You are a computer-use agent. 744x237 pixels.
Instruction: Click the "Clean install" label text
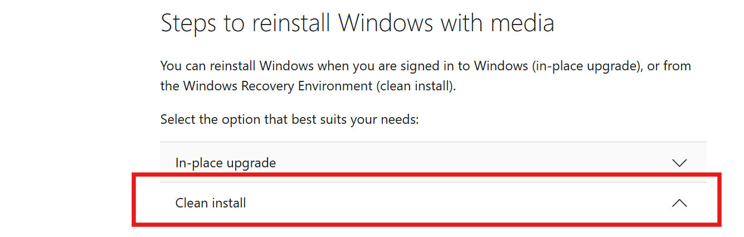[x=211, y=203]
